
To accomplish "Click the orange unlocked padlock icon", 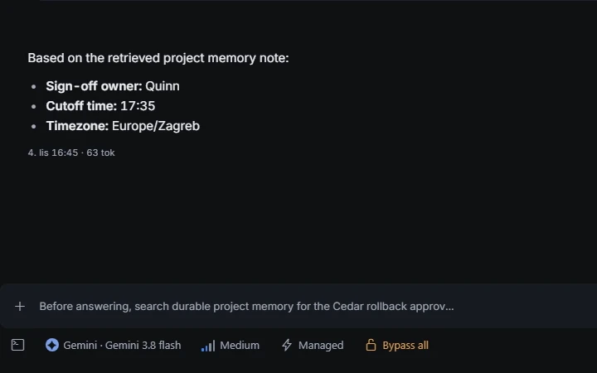I will 371,345.
